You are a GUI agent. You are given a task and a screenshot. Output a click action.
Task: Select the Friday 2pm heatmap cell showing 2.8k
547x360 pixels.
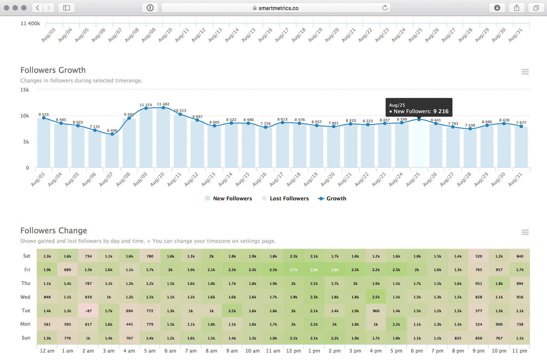coord(335,269)
